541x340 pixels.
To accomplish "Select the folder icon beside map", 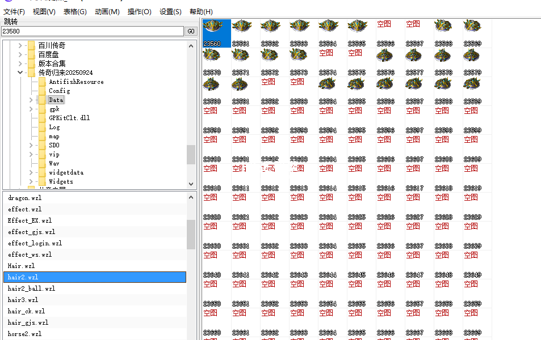I will pyautogui.click(x=42, y=136).
